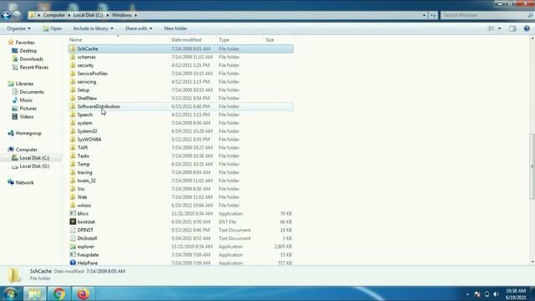Launch Google Chrome from the taskbar
535x301 pixels.
[x=59, y=293]
